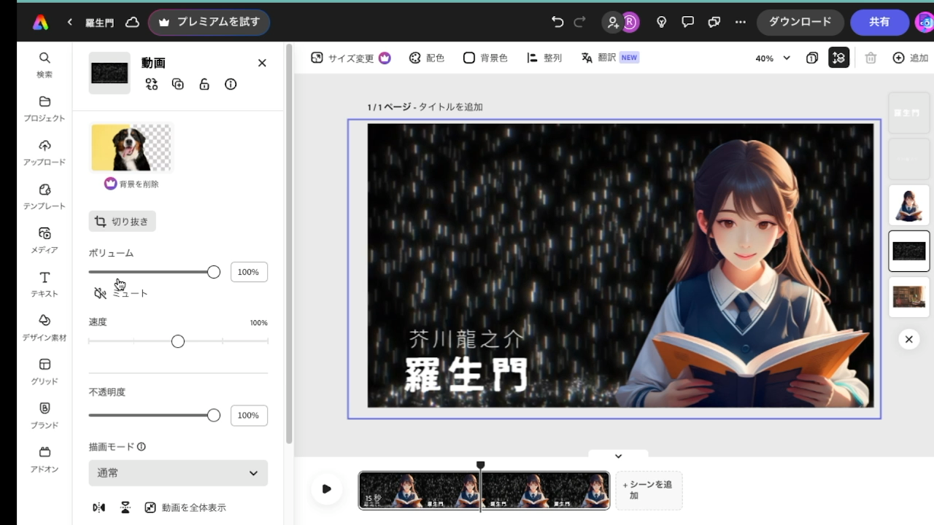Screen dimensions: 934x525
Task: Collapse the timeline with the chevron
Action: 618,456
